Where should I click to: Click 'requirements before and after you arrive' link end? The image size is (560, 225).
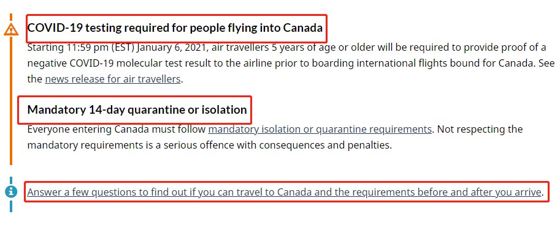447,192
